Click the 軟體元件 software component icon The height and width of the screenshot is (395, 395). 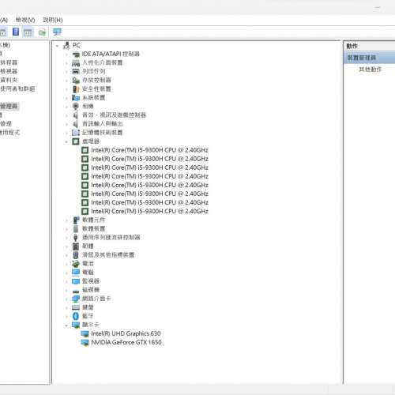(x=76, y=220)
